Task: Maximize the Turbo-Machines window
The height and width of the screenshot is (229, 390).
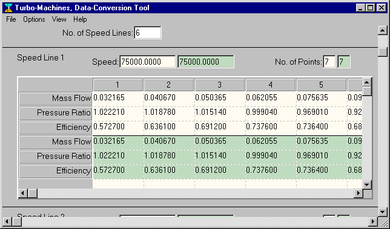Action: click(370, 8)
